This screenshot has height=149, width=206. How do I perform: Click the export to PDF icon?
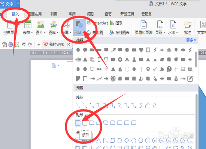4,45
